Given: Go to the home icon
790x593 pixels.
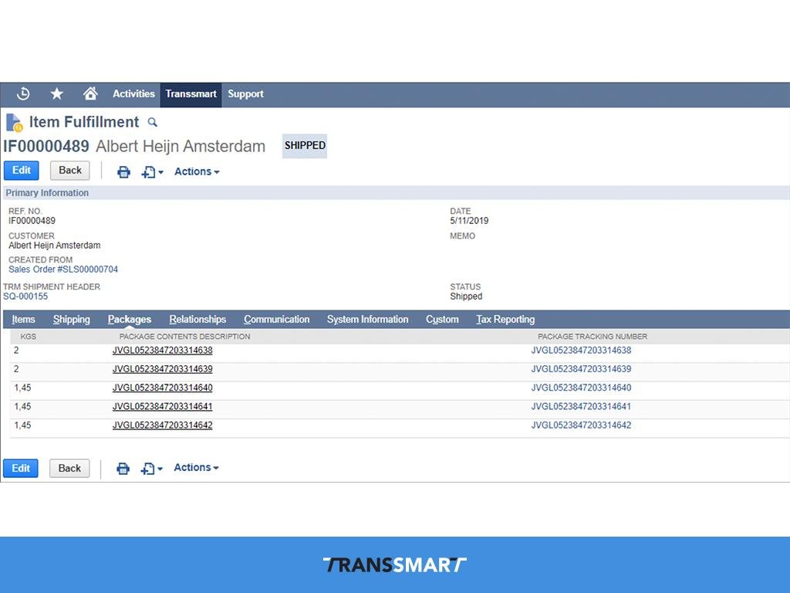Looking at the screenshot, I should pyautogui.click(x=91, y=93).
